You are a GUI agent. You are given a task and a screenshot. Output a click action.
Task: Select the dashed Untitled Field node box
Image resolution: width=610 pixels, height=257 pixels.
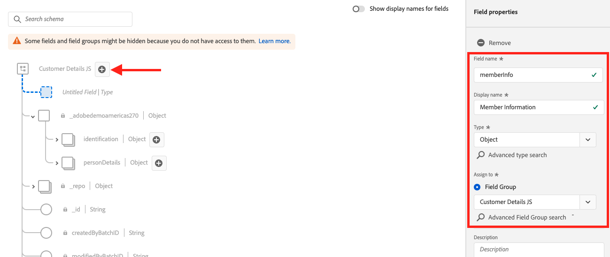pos(46,92)
